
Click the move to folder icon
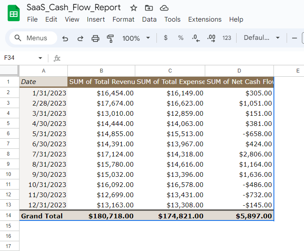point(149,8)
